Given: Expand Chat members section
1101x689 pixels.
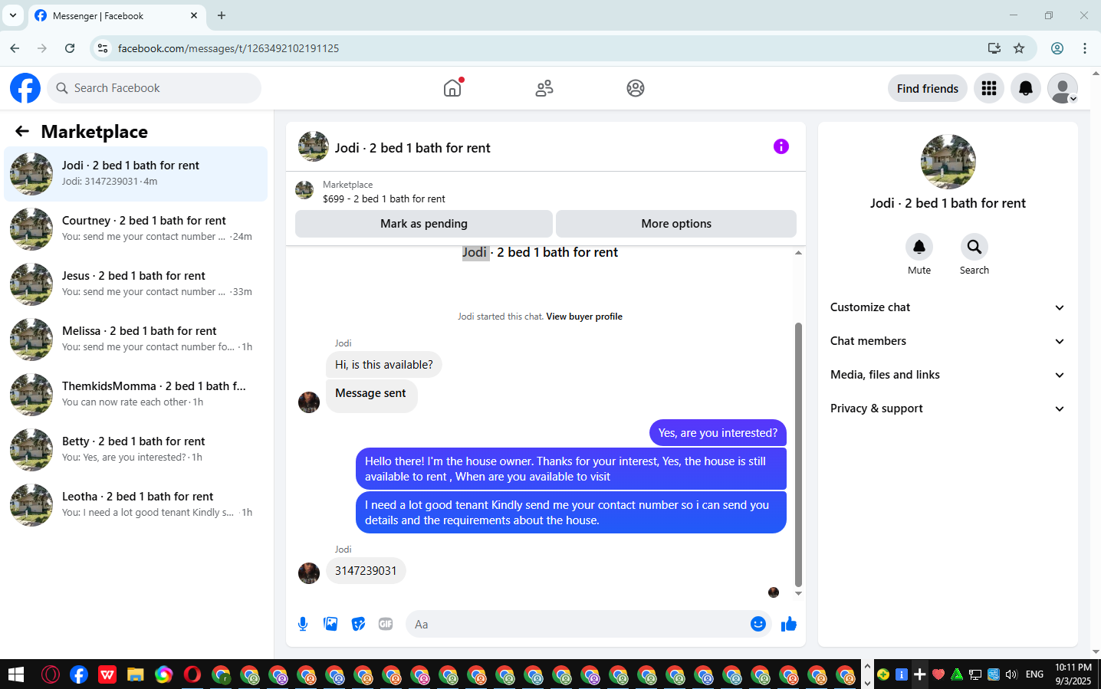Looking at the screenshot, I should pyautogui.click(x=948, y=341).
